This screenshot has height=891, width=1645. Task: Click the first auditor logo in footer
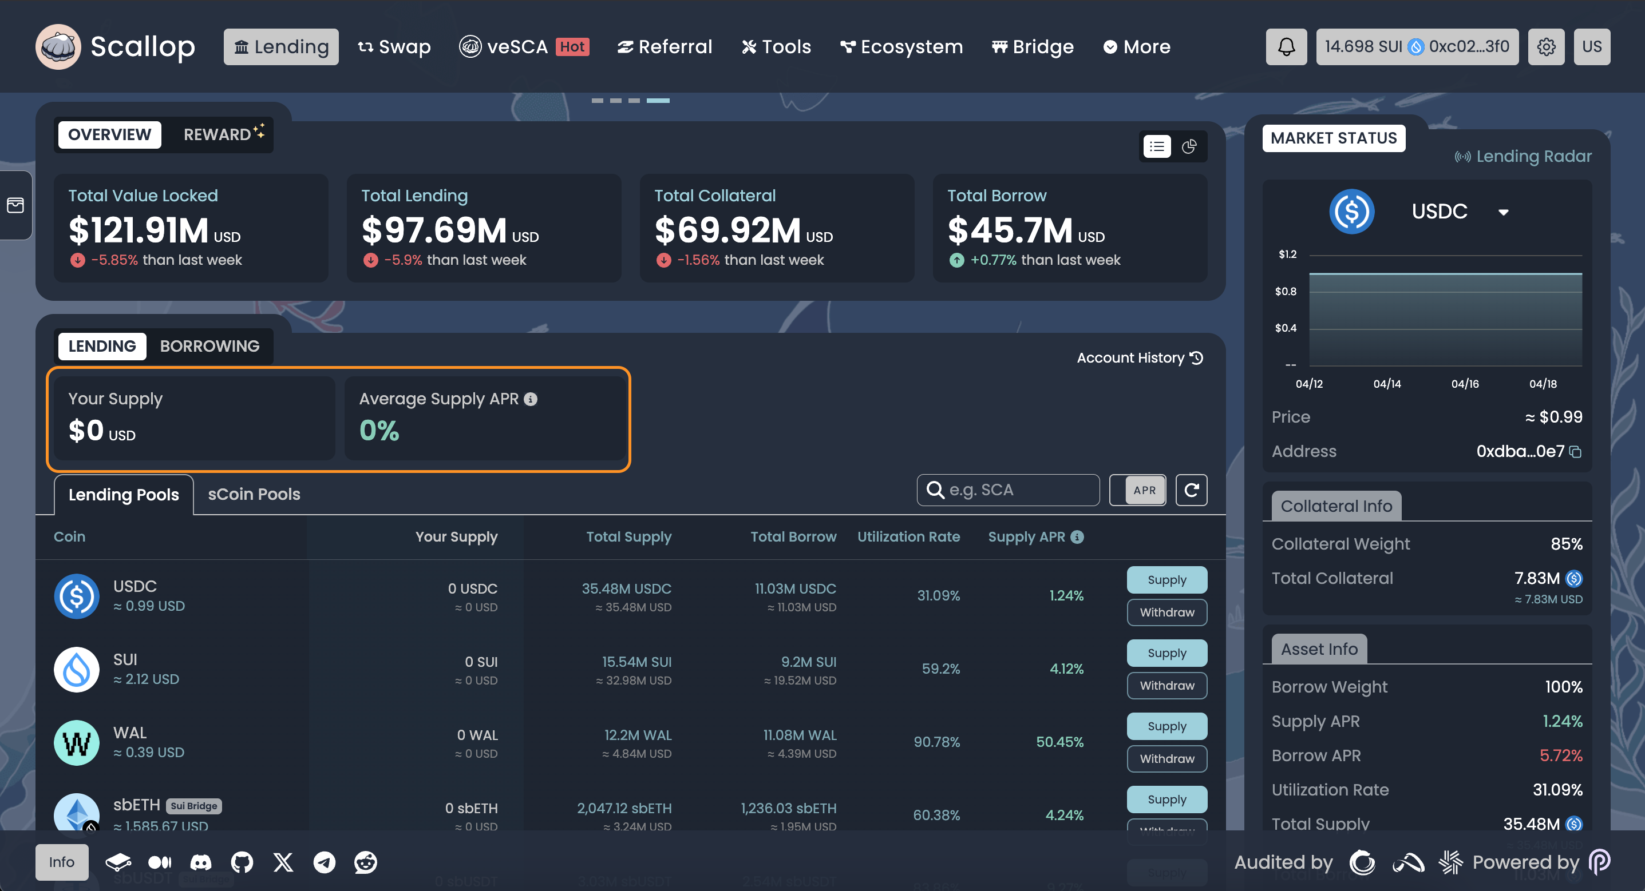tap(1362, 862)
